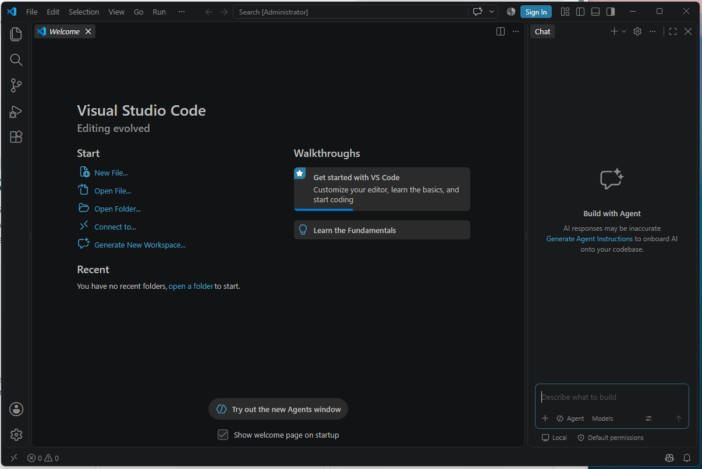Open the View menu
The width and height of the screenshot is (702, 469).
[116, 12]
